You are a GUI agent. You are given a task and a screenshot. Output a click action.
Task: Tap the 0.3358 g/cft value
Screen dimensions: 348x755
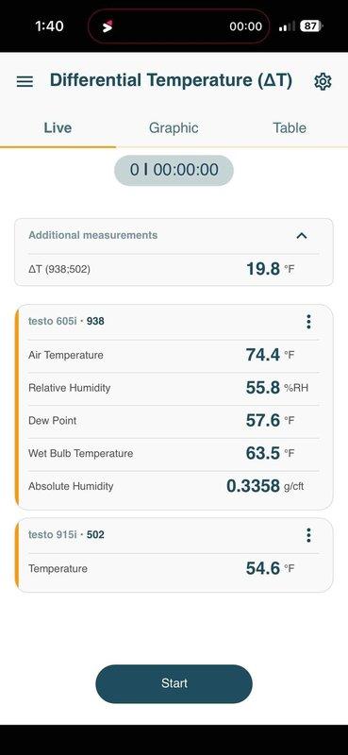[x=265, y=486]
